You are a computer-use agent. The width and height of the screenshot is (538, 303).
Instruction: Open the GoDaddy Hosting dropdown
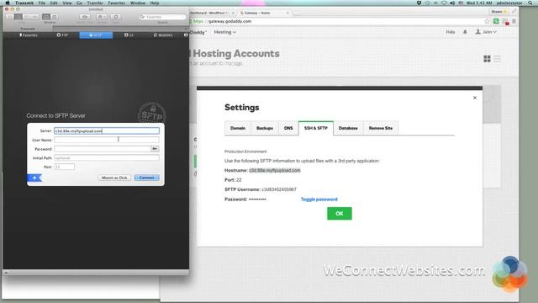pyautogui.click(x=225, y=32)
